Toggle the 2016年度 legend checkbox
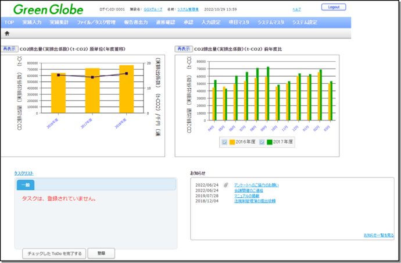The height and width of the screenshot is (263, 401). click(224, 142)
